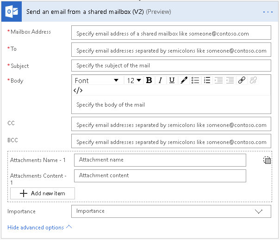Click Add new item button
Viewport: 280px width, 240px height.
pos(43,193)
